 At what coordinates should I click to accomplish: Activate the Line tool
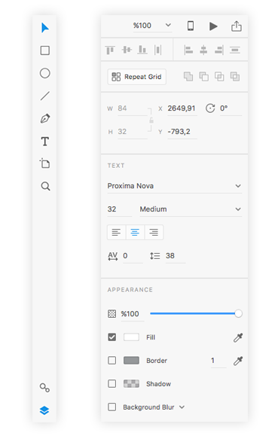45,96
